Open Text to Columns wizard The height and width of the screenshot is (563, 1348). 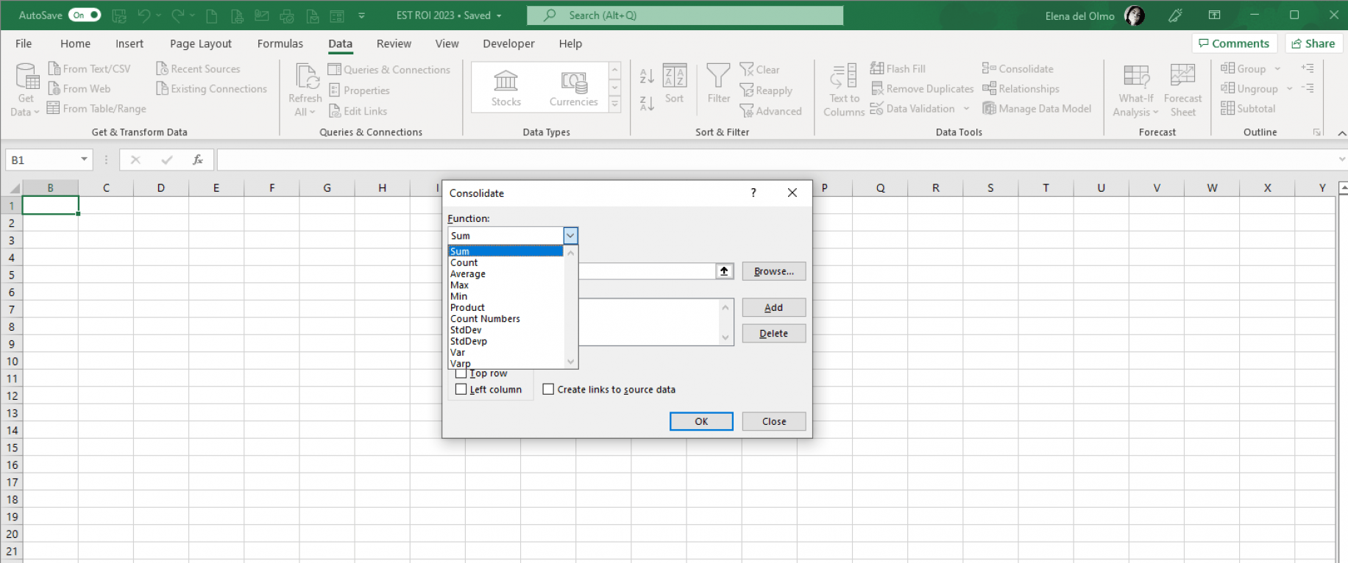click(x=844, y=90)
